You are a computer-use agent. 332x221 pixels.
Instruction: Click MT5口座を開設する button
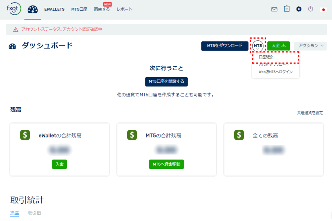click(166, 82)
